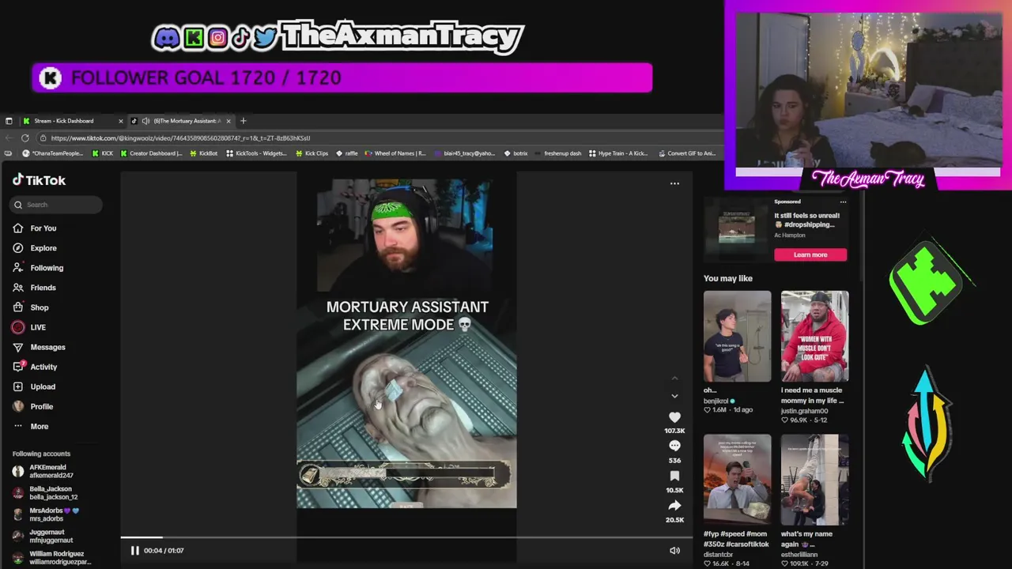
Task: Open the sponsored ad's three-dot menu
Action: (x=843, y=202)
